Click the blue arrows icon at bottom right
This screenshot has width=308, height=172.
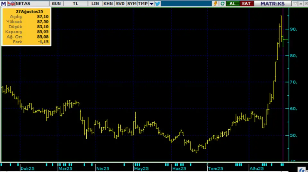click(x=302, y=170)
